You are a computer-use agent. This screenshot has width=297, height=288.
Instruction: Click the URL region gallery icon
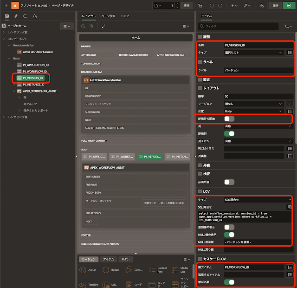point(106,285)
